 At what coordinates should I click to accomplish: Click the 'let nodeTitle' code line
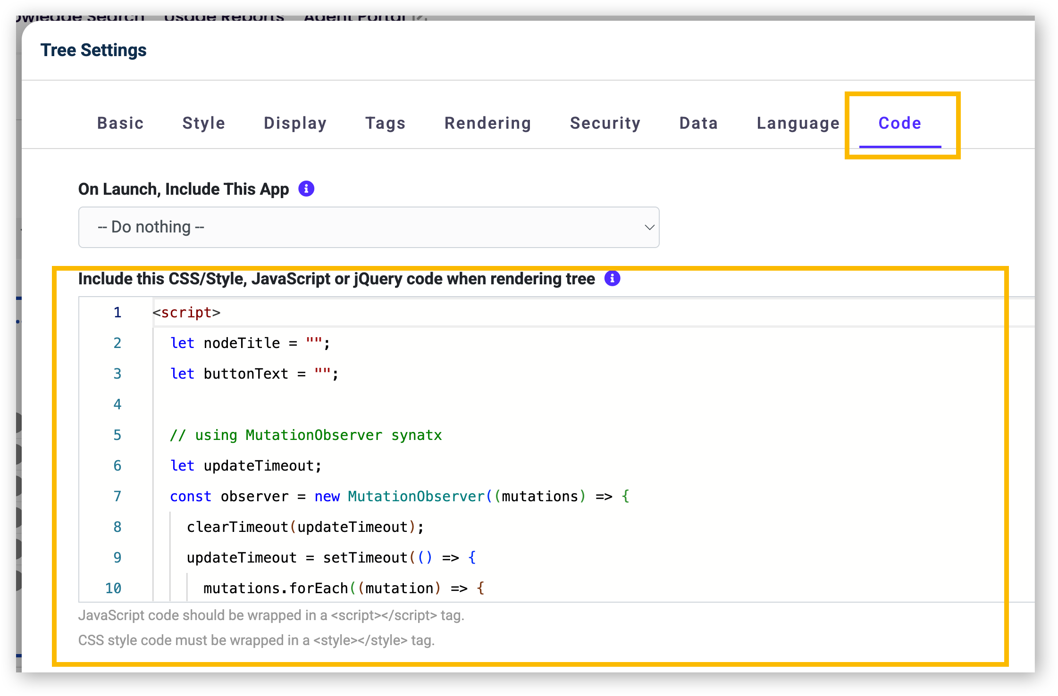(x=250, y=343)
